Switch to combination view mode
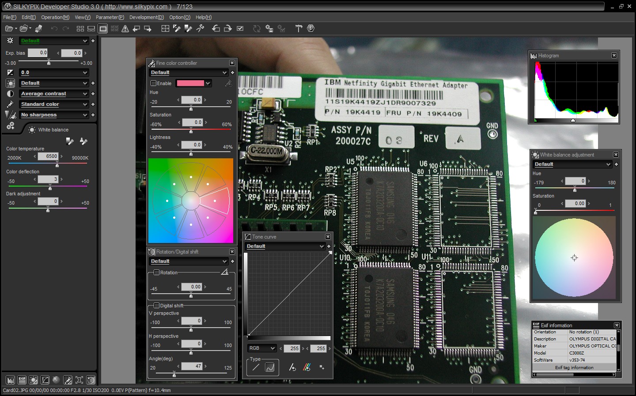Image resolution: width=636 pixels, height=396 pixels. (x=91, y=29)
